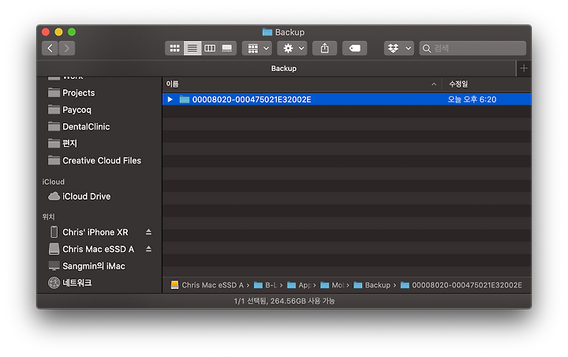Screen dimensions: 568x357
Task: Switch to list view
Action: [x=192, y=48]
